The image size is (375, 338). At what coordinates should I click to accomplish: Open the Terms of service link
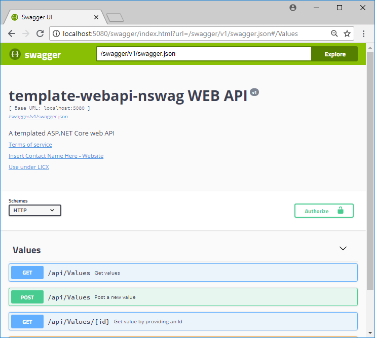(x=30, y=145)
